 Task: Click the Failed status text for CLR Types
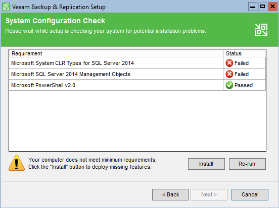(x=242, y=63)
